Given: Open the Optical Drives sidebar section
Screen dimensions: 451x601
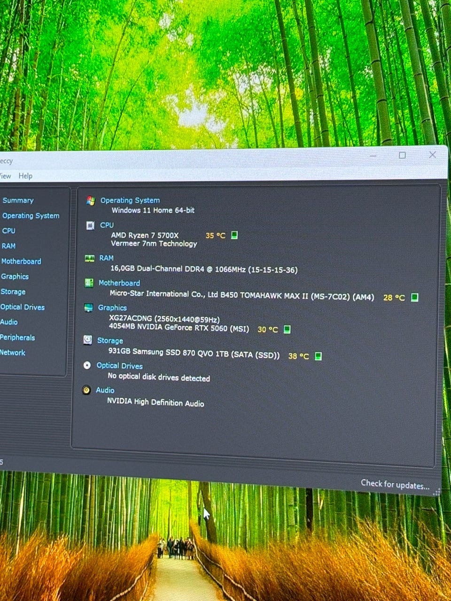Looking at the screenshot, I should pyautogui.click(x=22, y=307).
